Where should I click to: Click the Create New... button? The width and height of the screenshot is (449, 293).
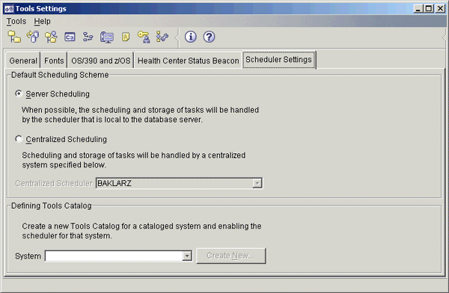coord(230,256)
